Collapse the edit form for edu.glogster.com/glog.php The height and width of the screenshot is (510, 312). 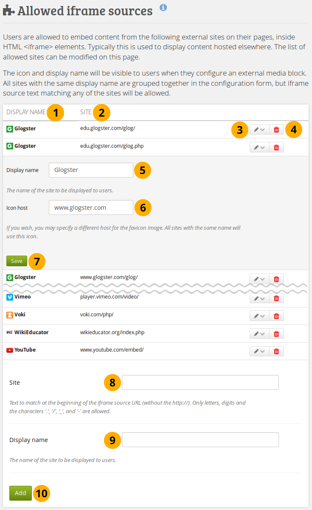259,147
